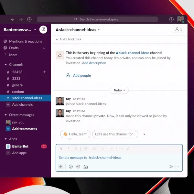This screenshot has height=194, width=194.
Task: Collapse the Apps section
Action: coord(6,139)
